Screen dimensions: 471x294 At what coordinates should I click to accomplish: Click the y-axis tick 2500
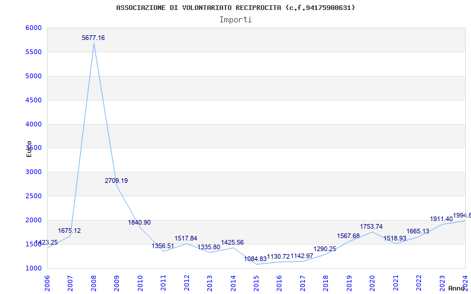click(34, 196)
